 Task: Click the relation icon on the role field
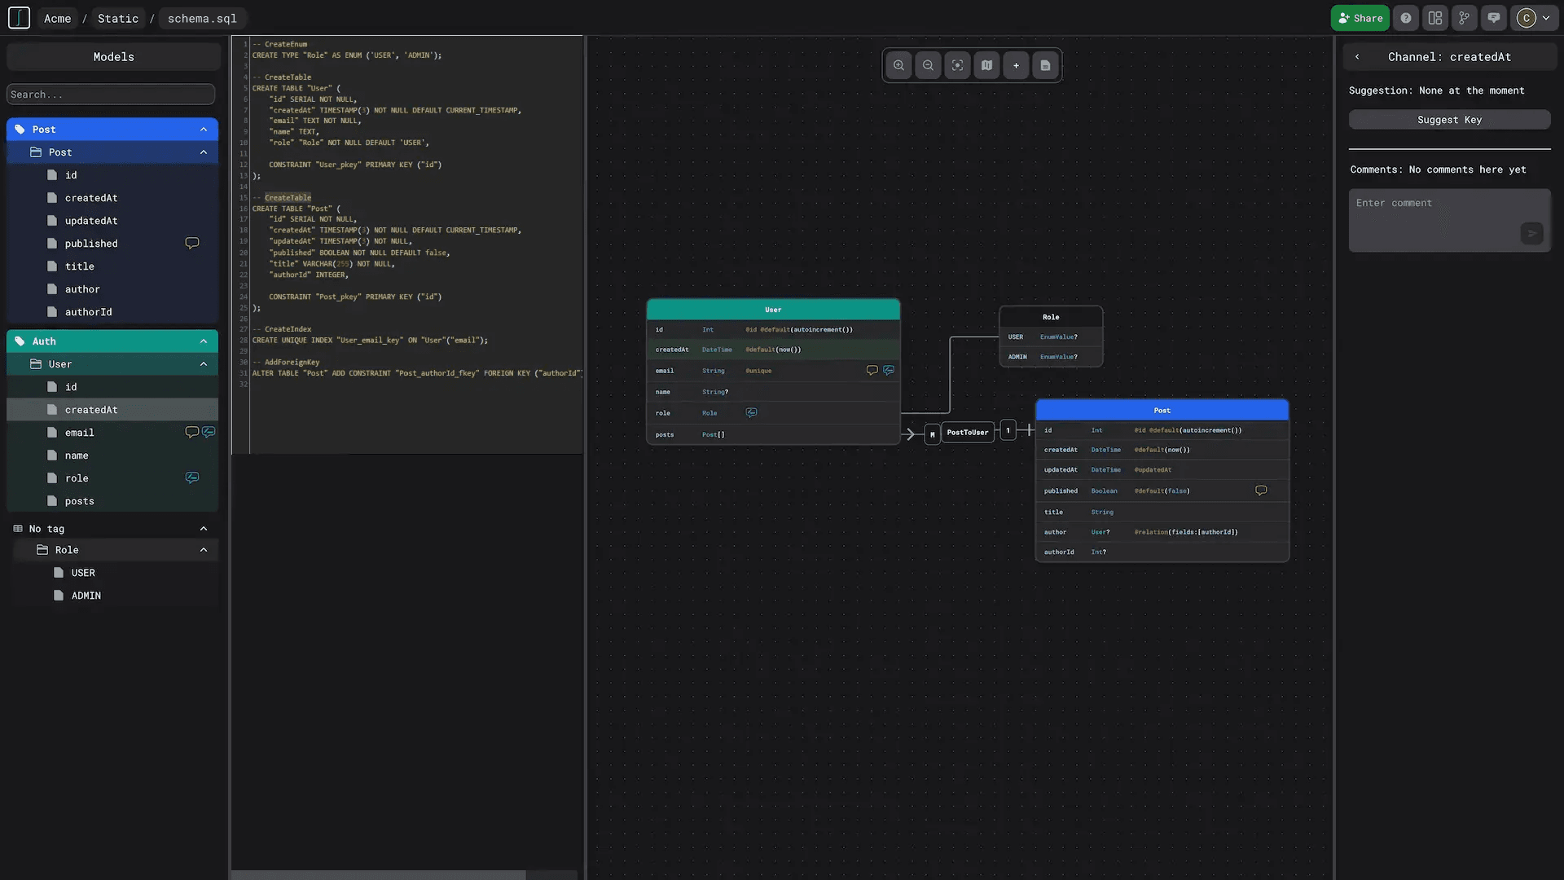(192, 477)
